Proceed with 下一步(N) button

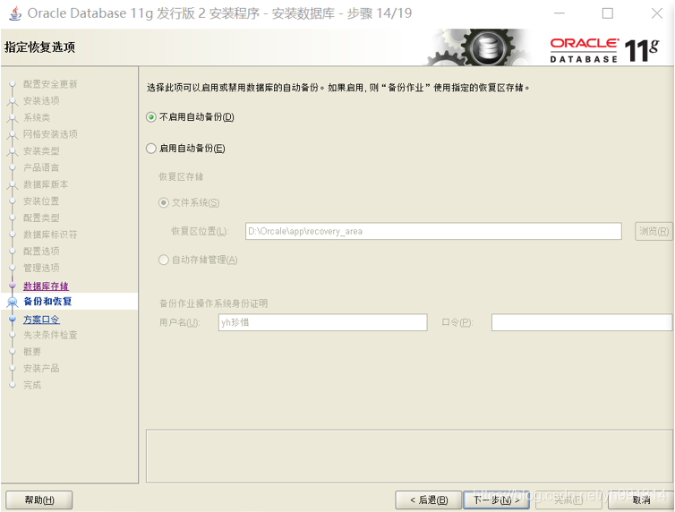point(496,500)
